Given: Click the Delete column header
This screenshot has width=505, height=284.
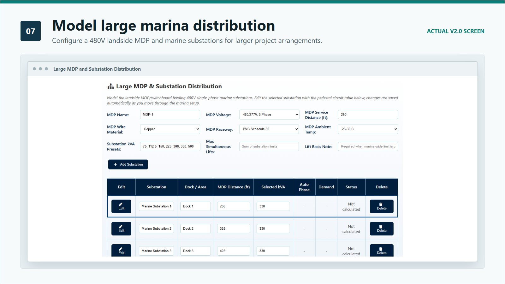Looking at the screenshot, I should click(382, 187).
